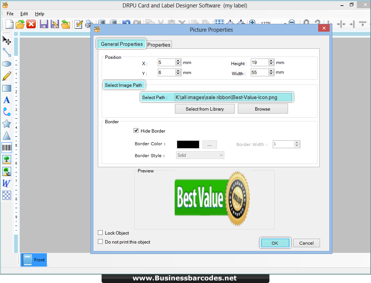Click the Browse button

tap(263, 109)
